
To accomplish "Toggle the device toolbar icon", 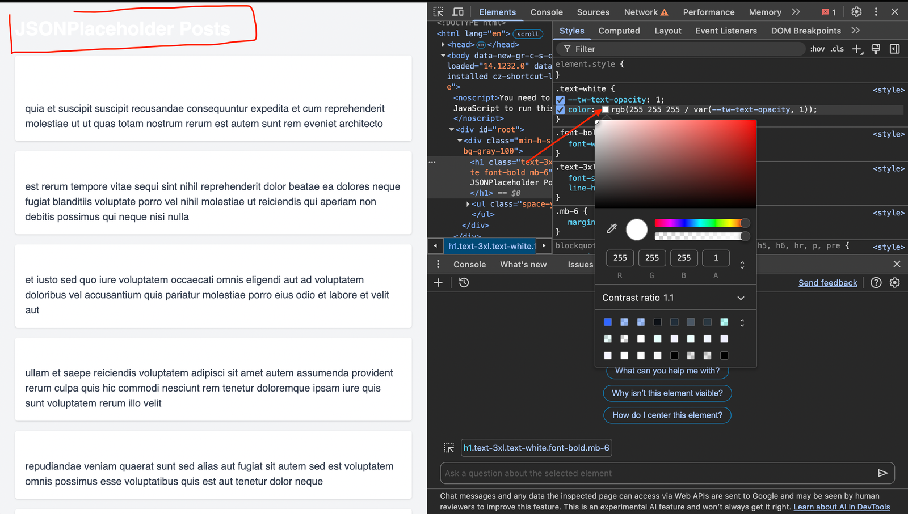I will 458,12.
